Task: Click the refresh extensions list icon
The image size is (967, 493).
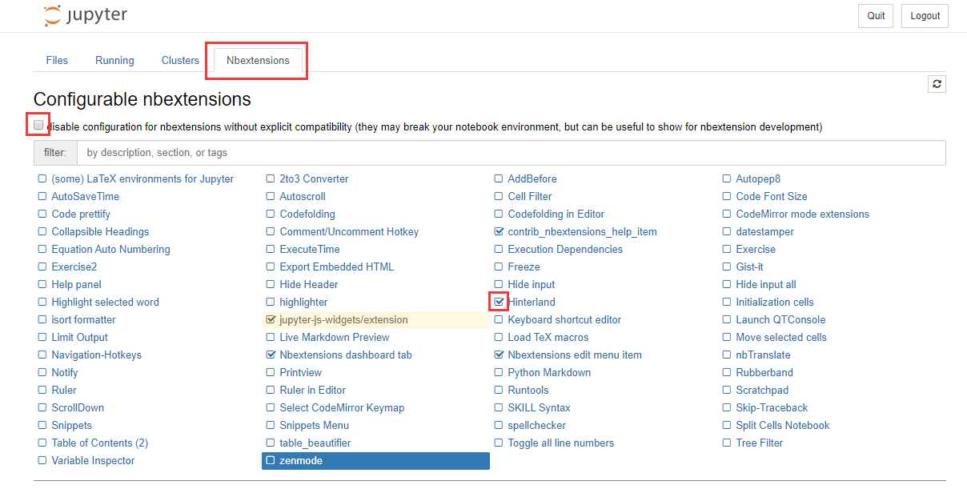Action: pyautogui.click(x=937, y=84)
